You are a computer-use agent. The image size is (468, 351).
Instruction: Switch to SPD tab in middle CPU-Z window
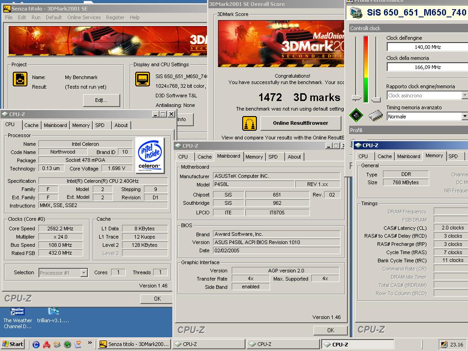click(273, 157)
